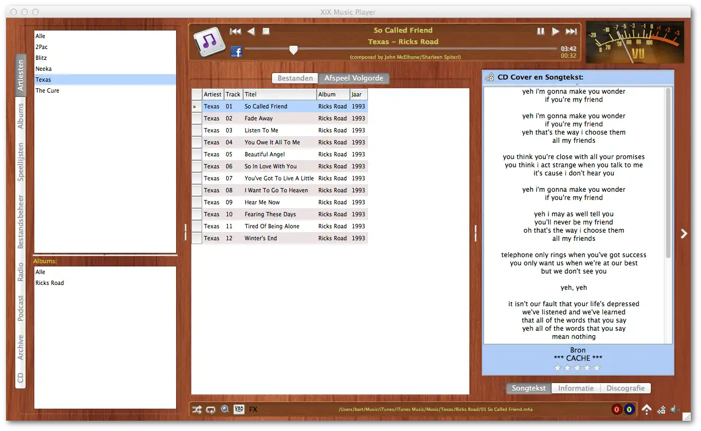Select Alle in the artists list
Screen dimensions: 701x431
click(105, 36)
